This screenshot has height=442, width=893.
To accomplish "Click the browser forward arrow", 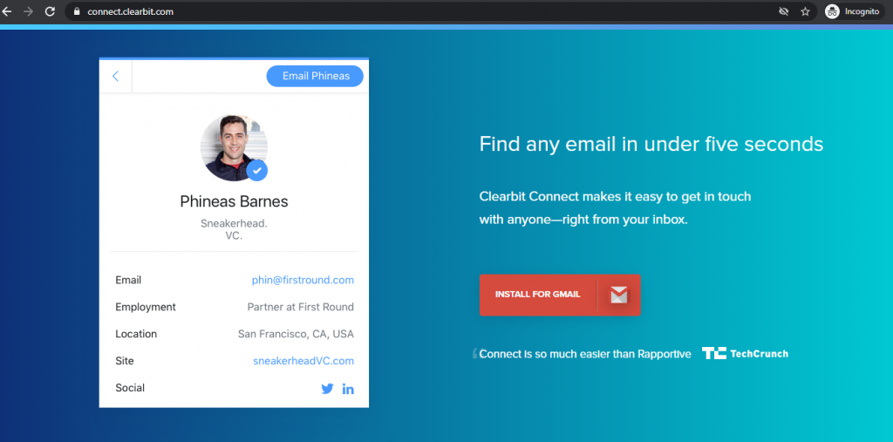I will point(29,11).
